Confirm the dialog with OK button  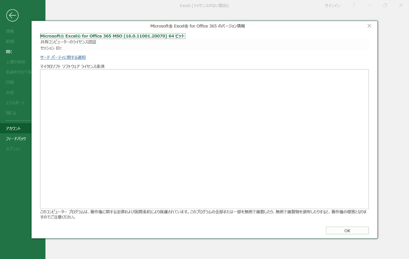(347, 231)
